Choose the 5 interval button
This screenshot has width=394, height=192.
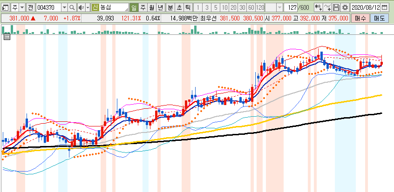(216, 7)
